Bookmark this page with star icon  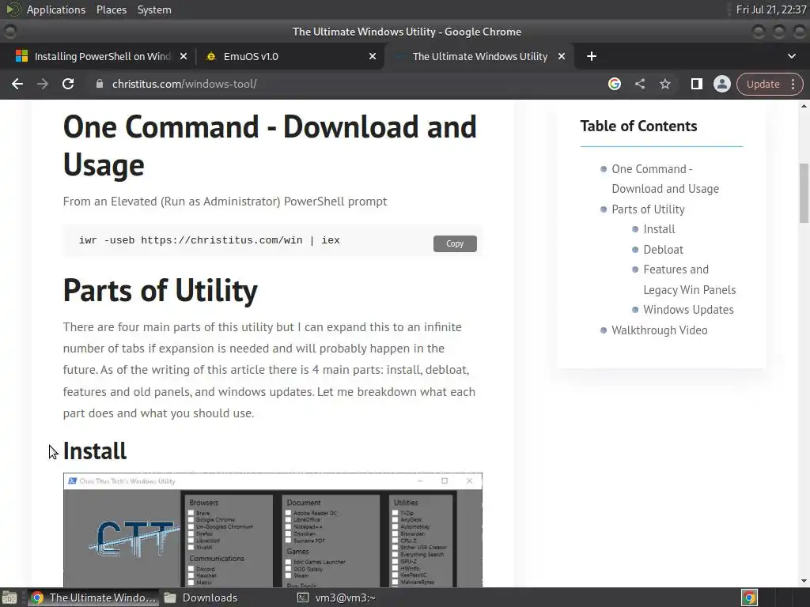pyautogui.click(x=665, y=84)
